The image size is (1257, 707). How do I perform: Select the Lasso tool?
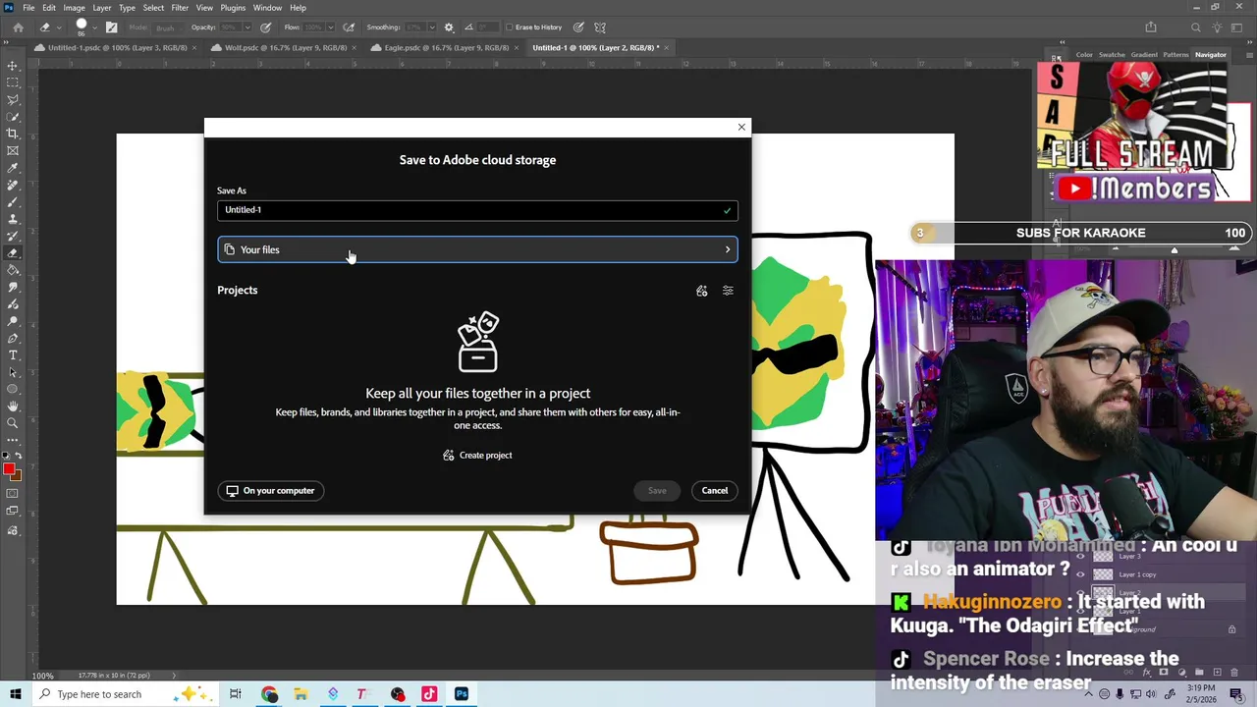click(x=13, y=99)
